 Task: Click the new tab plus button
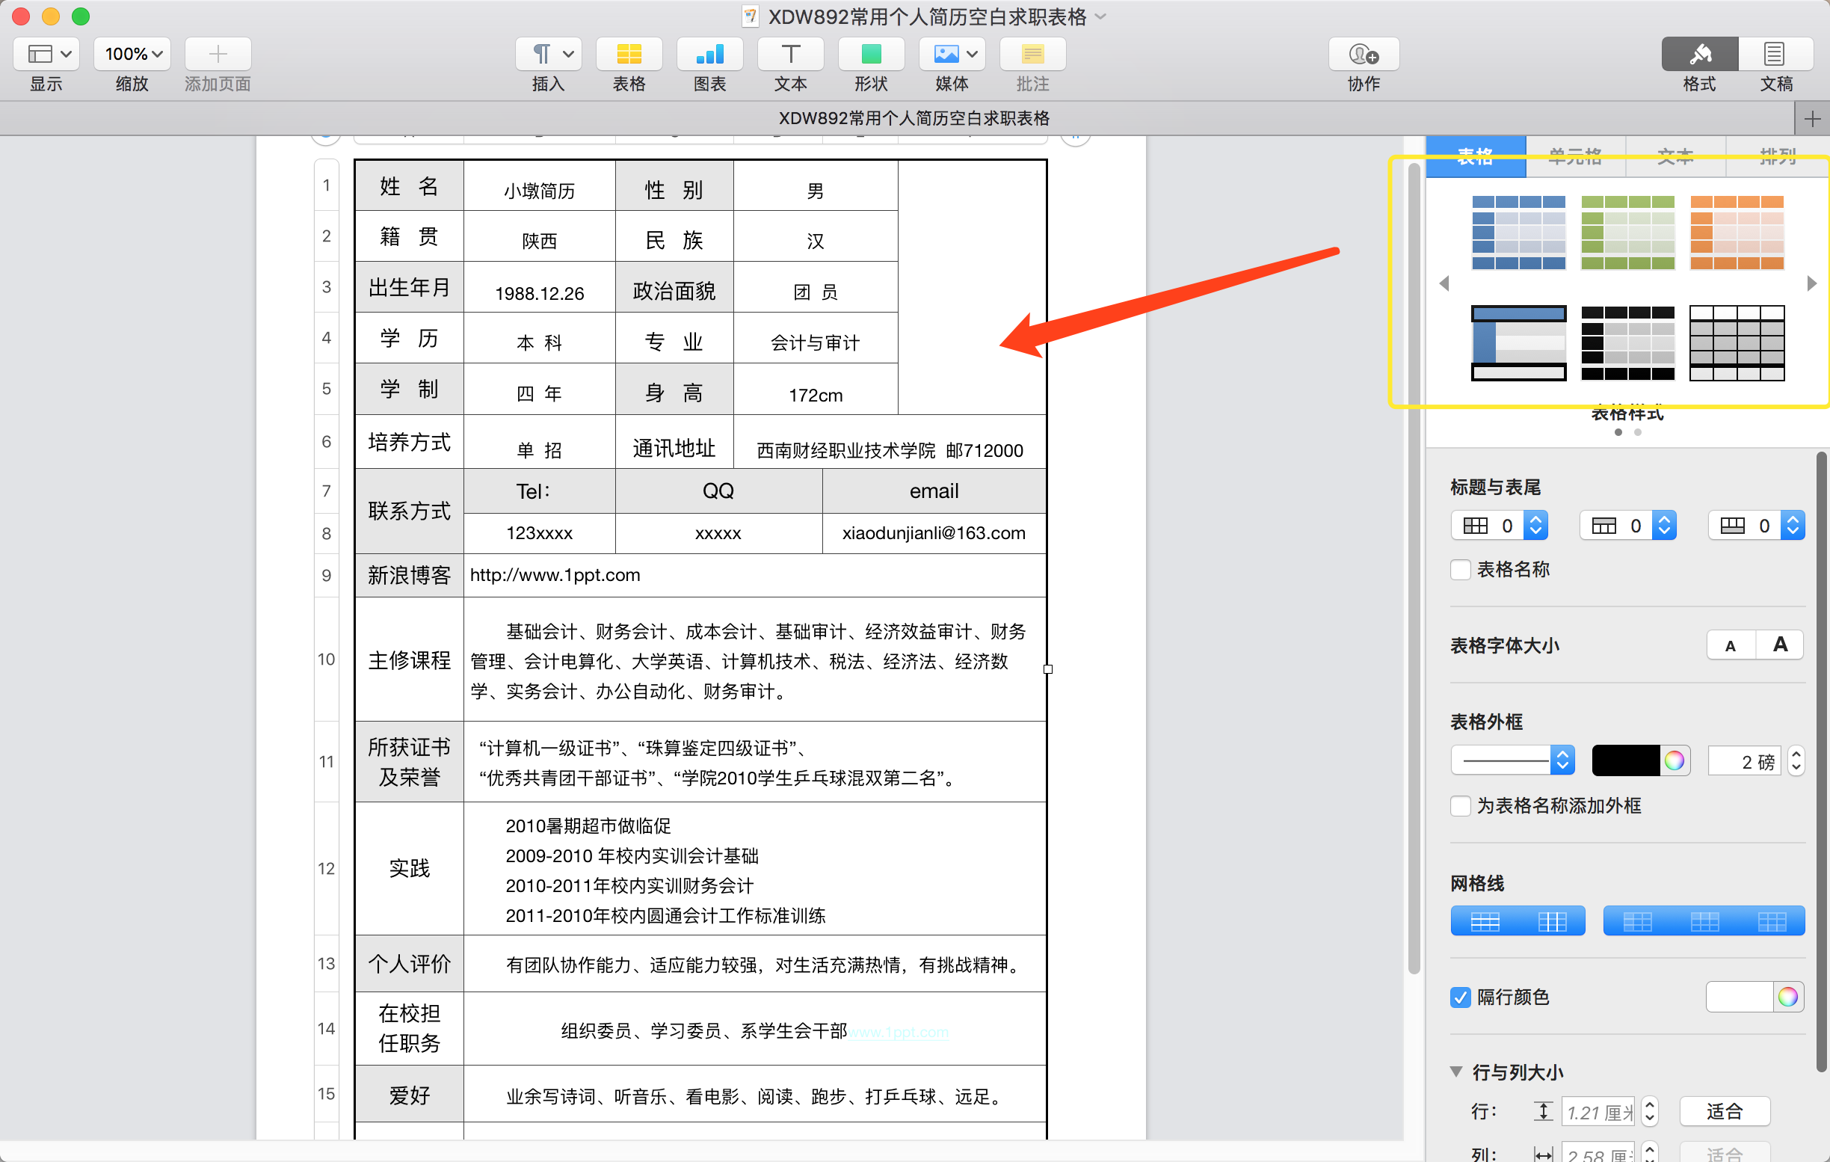(1812, 119)
